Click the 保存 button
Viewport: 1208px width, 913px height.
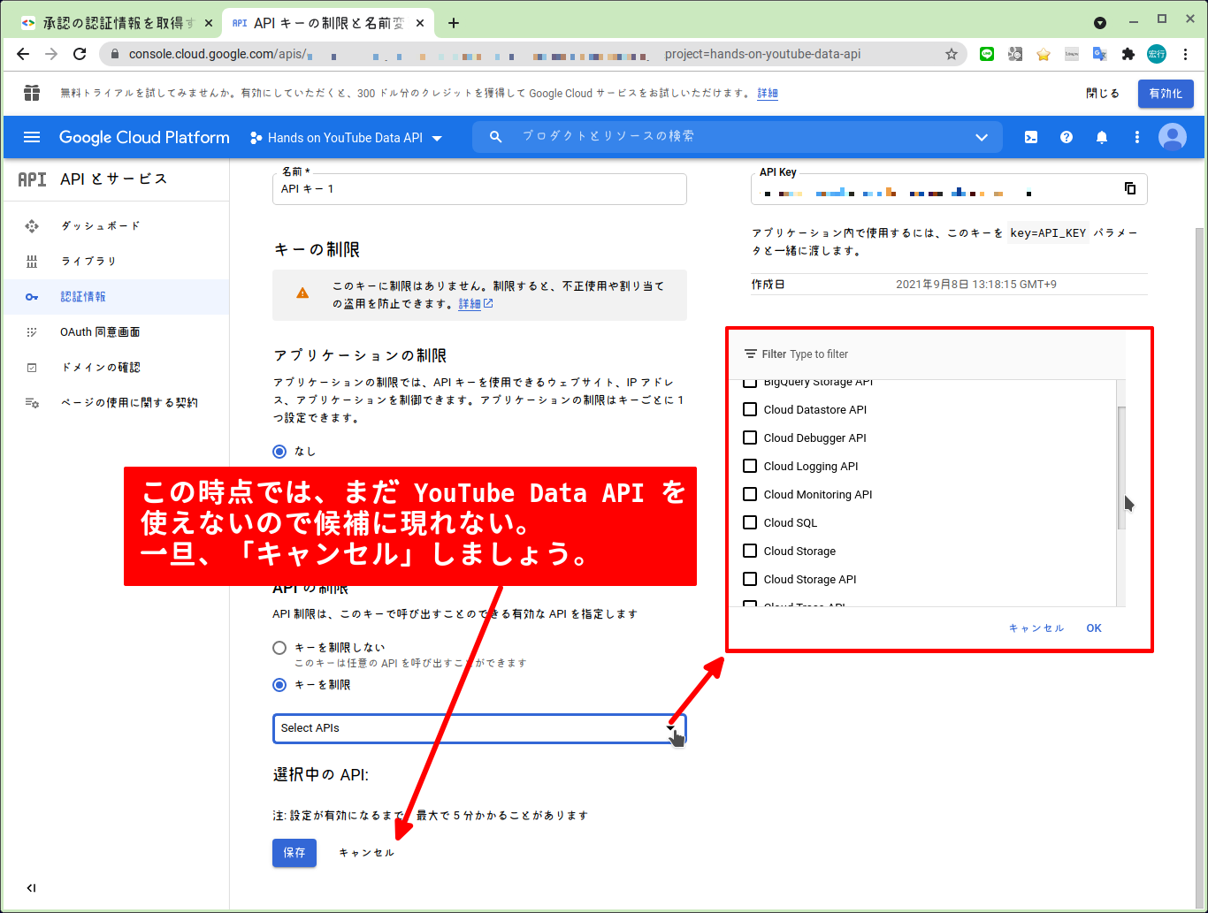pos(294,853)
